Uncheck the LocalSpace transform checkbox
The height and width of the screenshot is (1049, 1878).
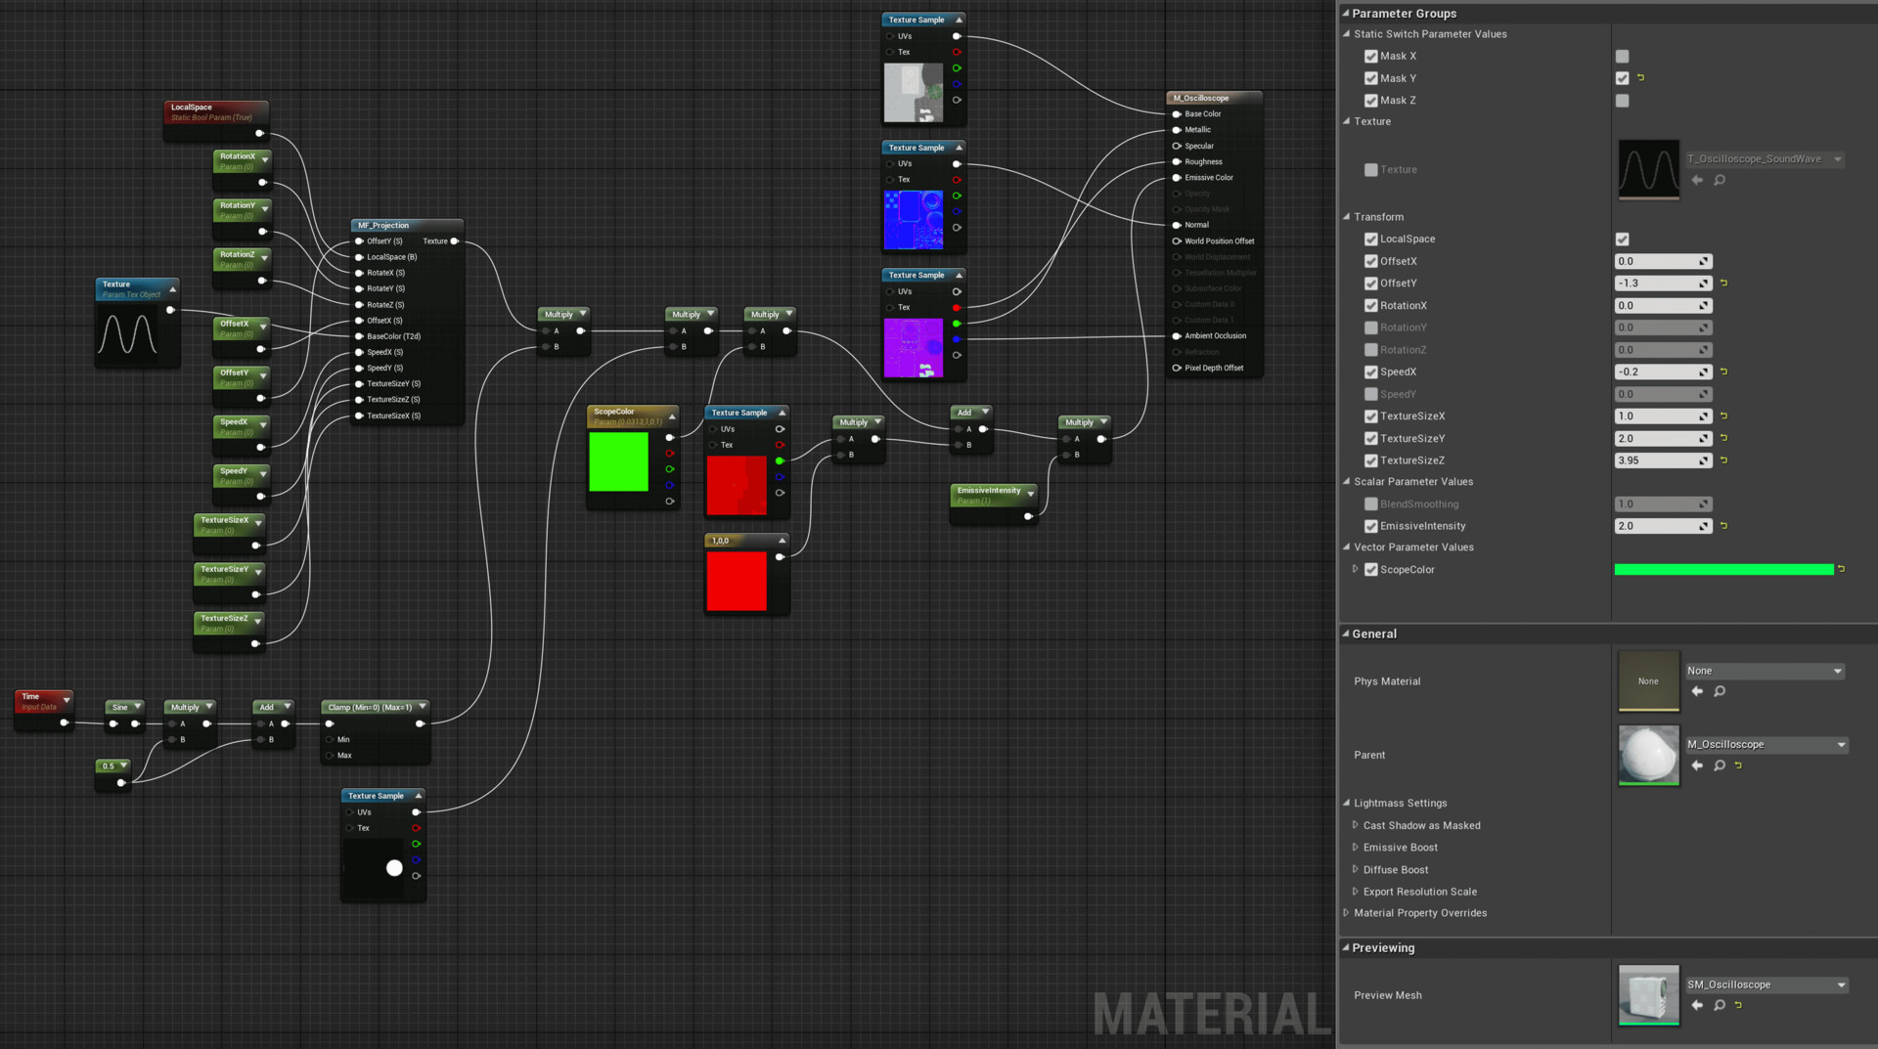click(1623, 240)
